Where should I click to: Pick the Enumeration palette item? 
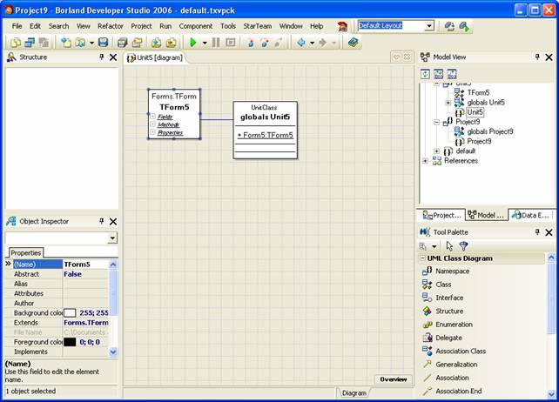[454, 325]
